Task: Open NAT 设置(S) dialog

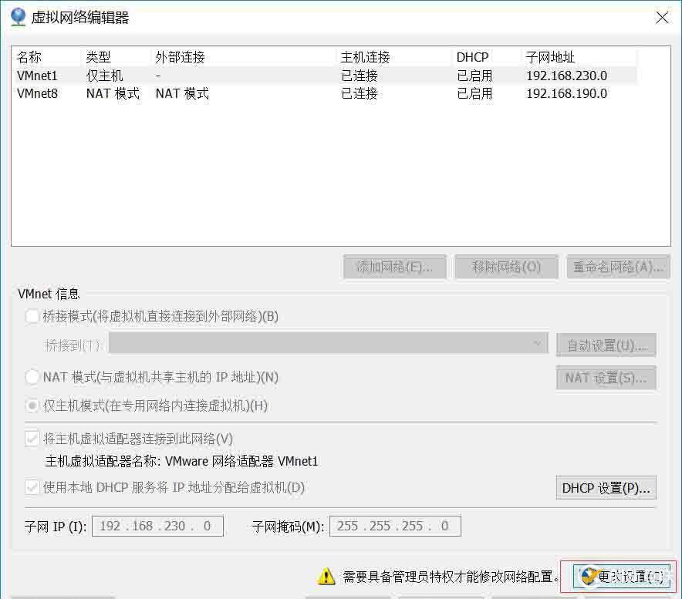Action: tap(606, 377)
